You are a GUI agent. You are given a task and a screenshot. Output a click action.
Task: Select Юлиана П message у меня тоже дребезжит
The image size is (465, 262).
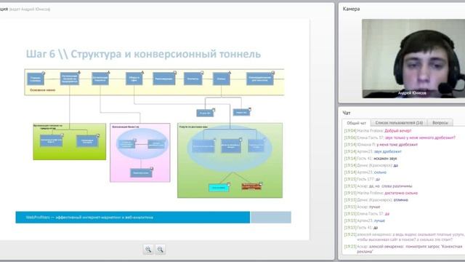(x=381, y=145)
